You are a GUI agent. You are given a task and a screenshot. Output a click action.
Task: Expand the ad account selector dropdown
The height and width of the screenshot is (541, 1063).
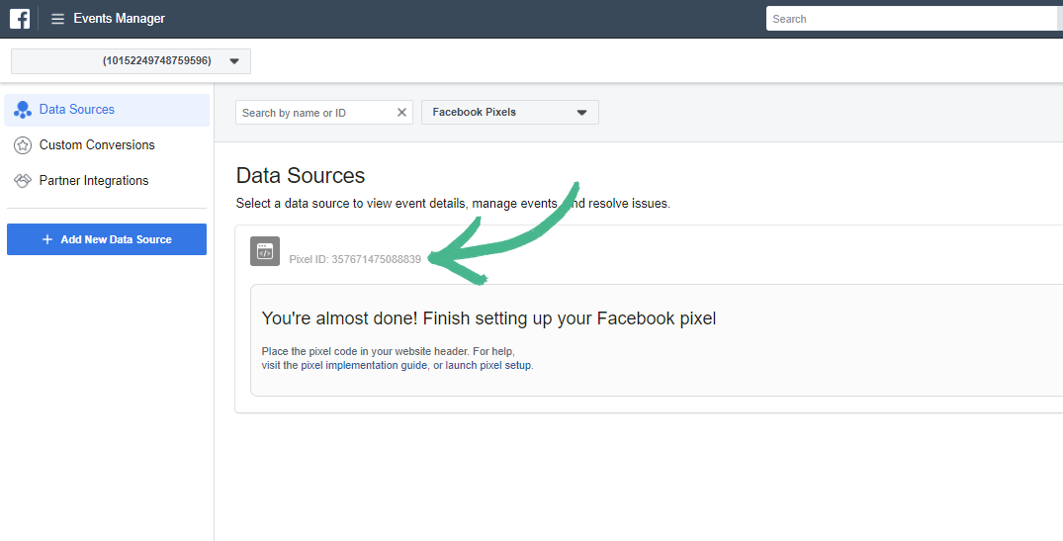click(233, 61)
